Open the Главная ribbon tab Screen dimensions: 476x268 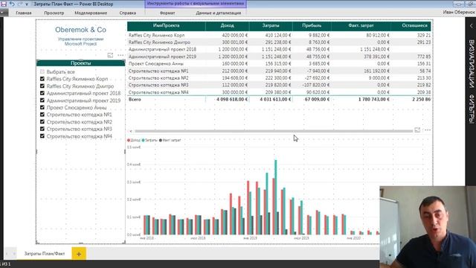point(24,13)
